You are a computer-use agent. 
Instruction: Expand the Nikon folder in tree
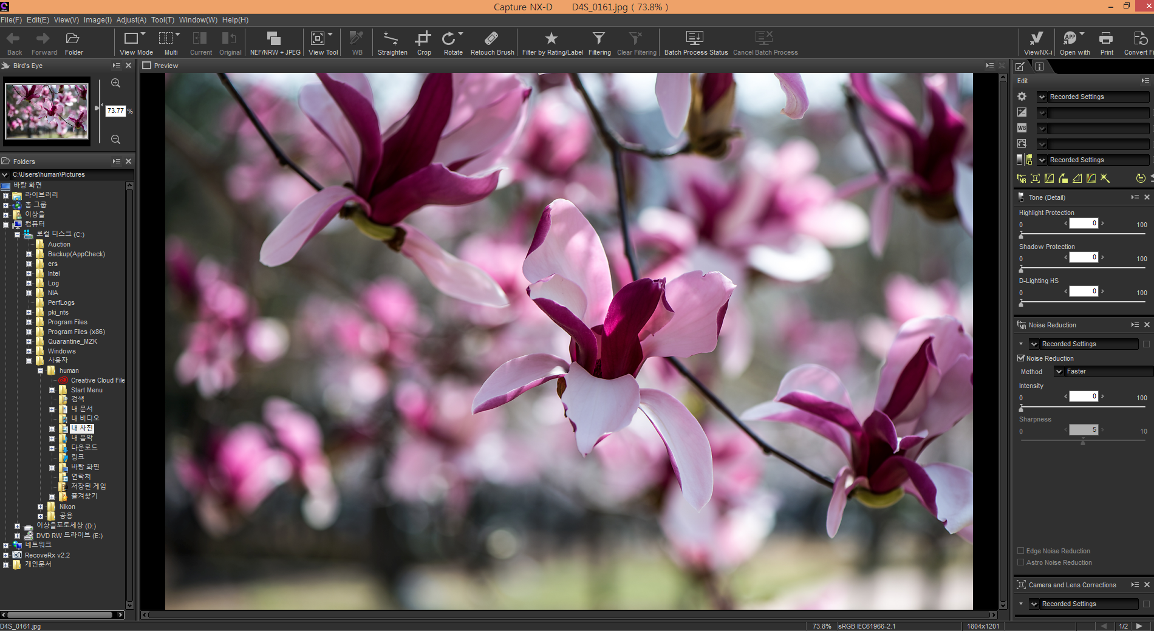(41, 507)
